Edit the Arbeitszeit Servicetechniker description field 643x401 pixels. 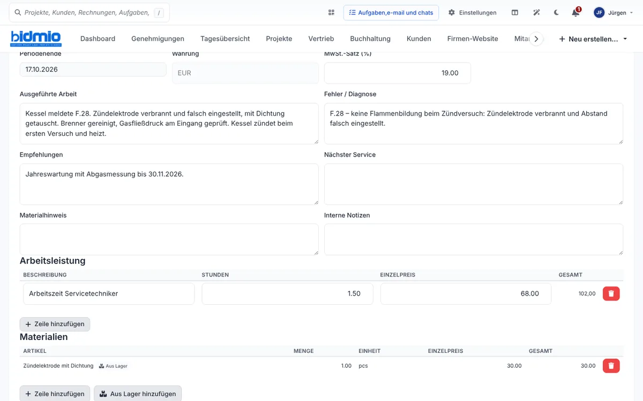109,294
